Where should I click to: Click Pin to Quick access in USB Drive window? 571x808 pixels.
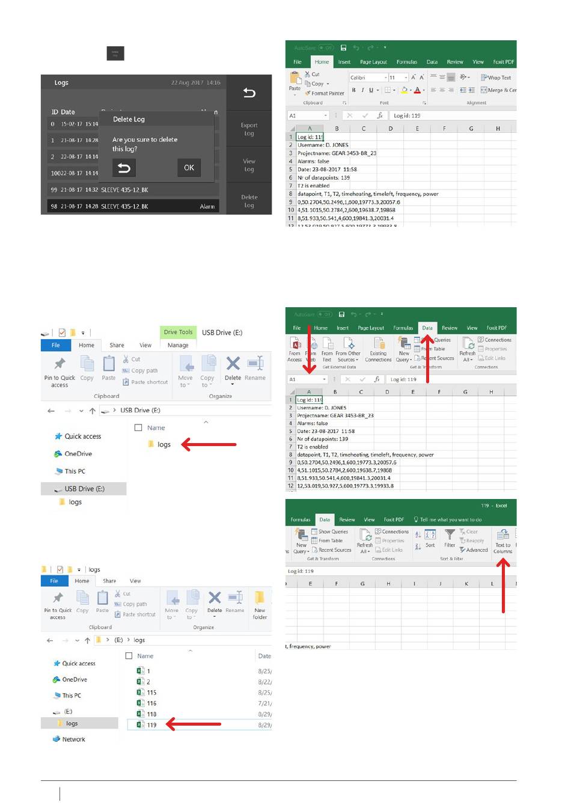pos(60,373)
